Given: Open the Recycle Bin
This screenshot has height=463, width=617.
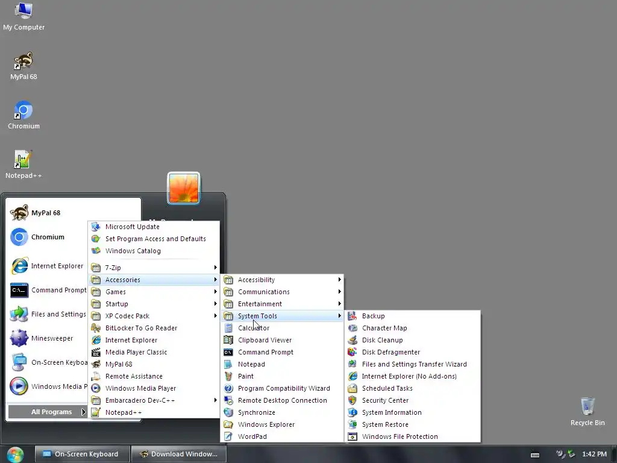Looking at the screenshot, I should click(x=587, y=411).
